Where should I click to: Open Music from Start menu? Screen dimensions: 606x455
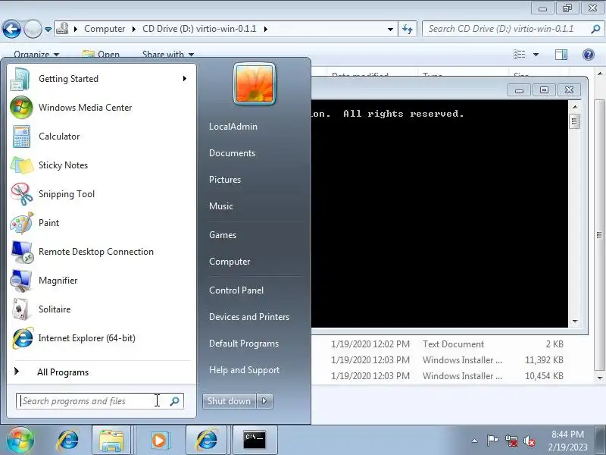pyautogui.click(x=221, y=206)
